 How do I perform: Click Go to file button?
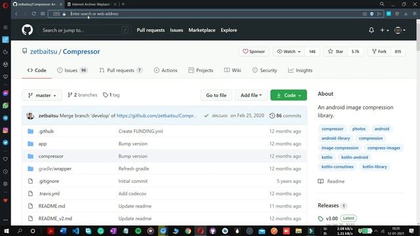coord(216,95)
